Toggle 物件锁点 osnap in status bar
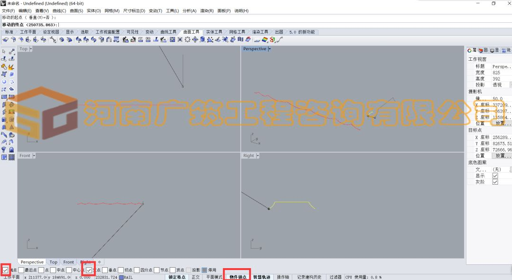 [x=238, y=277]
